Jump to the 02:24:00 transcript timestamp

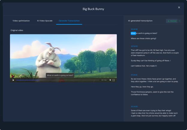(x=134, y=106)
